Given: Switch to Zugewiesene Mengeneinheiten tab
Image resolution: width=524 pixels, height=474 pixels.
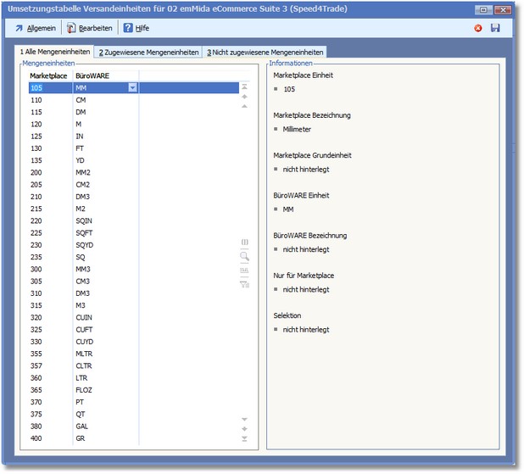Looking at the screenshot, I should pos(148,53).
